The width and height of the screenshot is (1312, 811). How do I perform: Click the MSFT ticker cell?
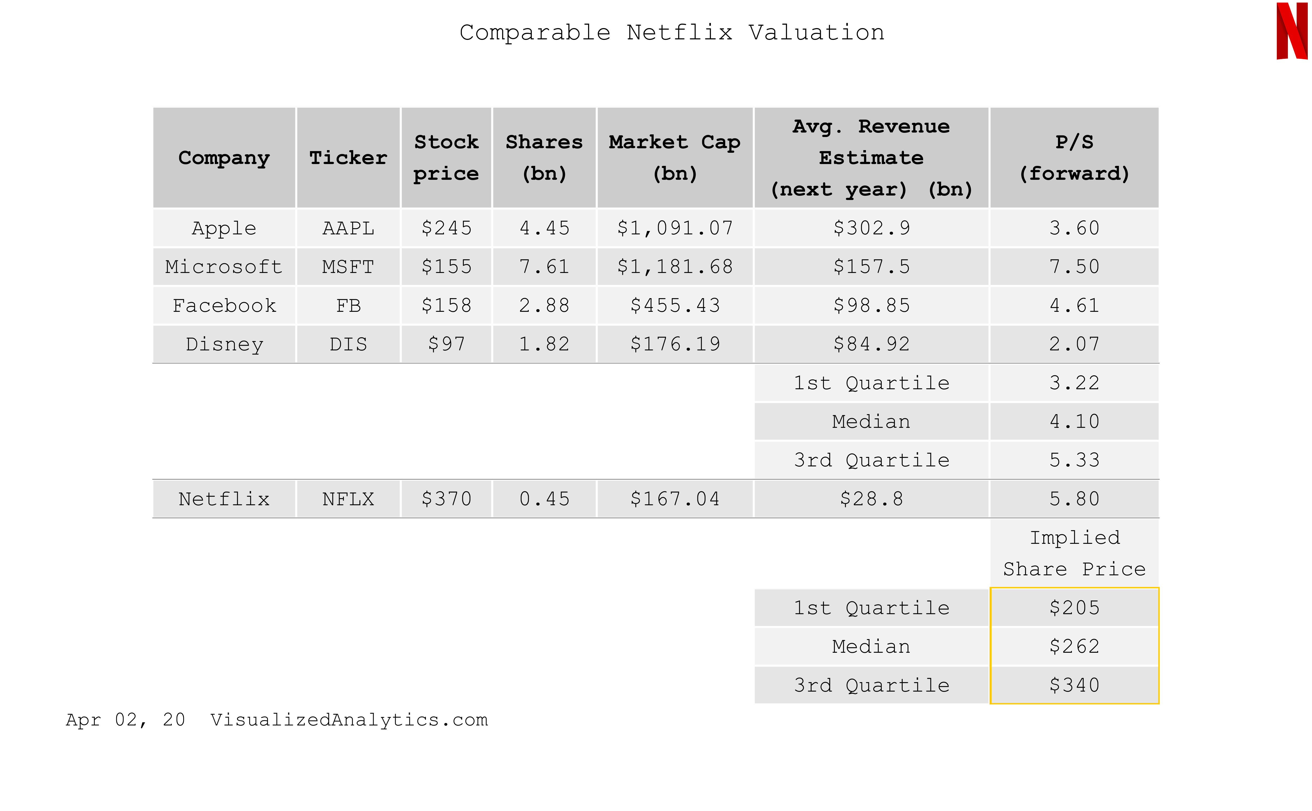click(348, 267)
